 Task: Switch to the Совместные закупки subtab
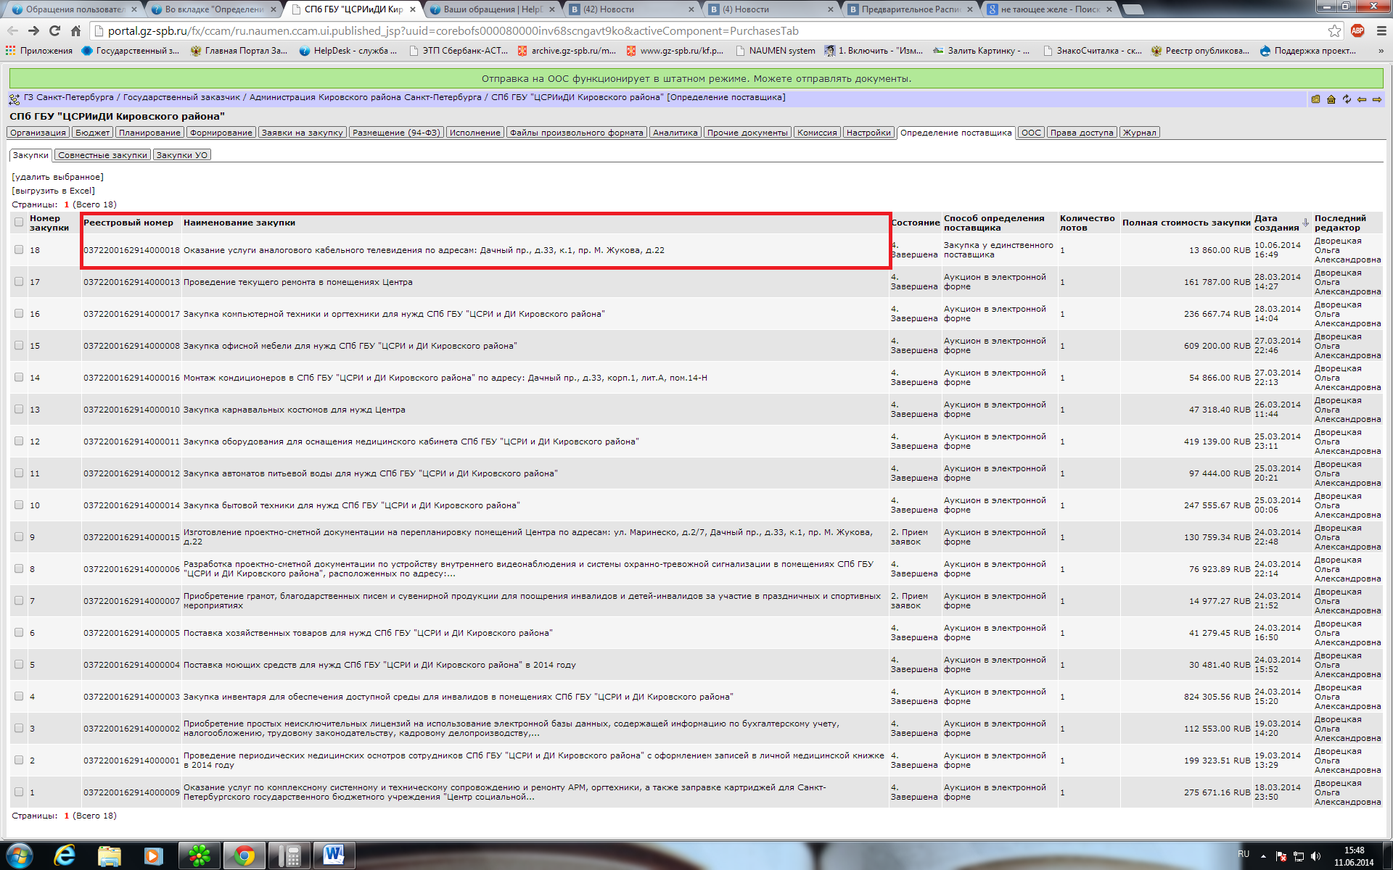[x=102, y=155]
